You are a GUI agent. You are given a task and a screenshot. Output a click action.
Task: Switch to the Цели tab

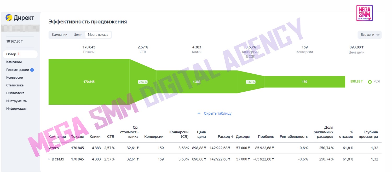[78, 35]
